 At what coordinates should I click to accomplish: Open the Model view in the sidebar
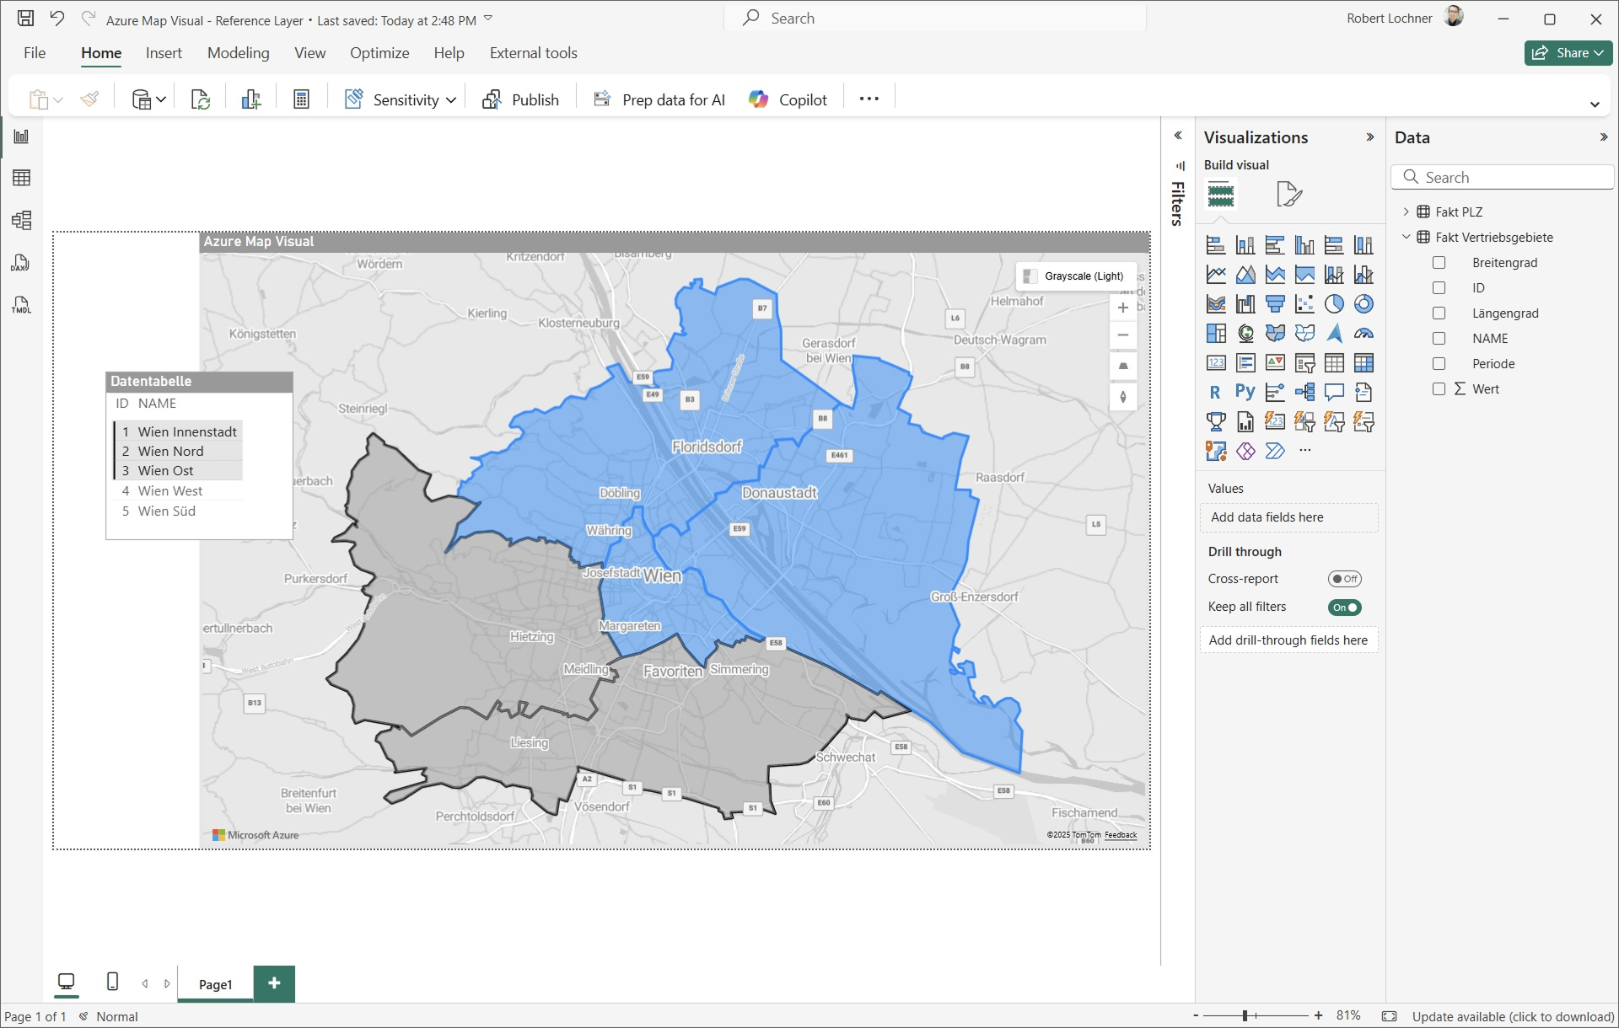(x=22, y=221)
